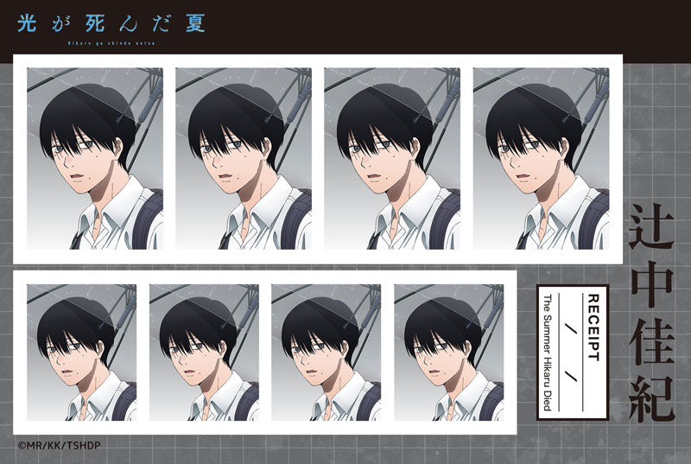Screen dimensions: 691x464
Task: Click the 光が死んだ夏 title logo
Action: pyautogui.click(x=111, y=22)
